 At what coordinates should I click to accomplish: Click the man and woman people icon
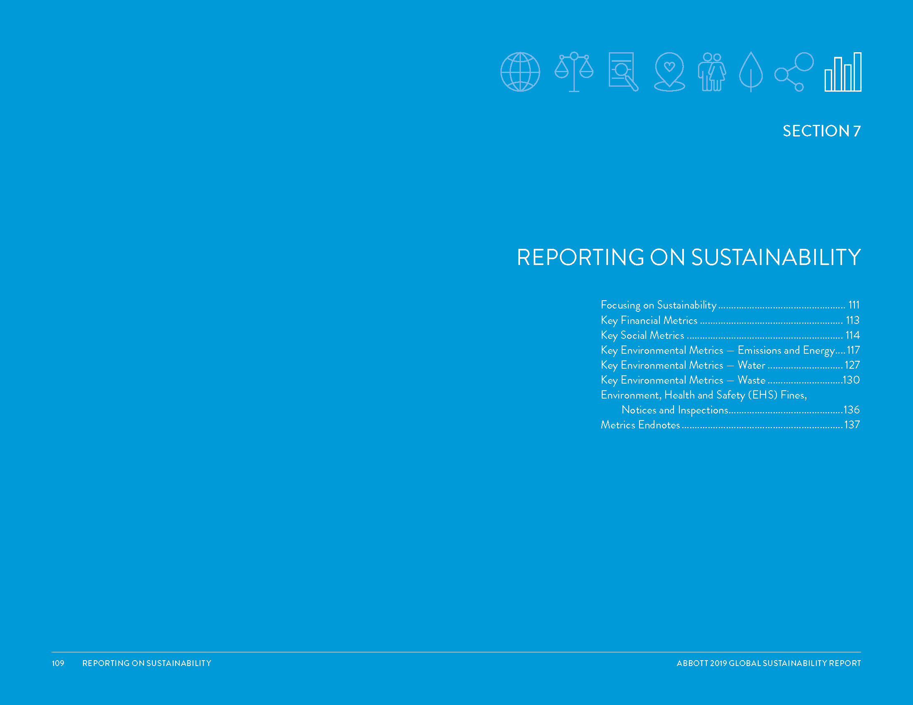pos(711,72)
